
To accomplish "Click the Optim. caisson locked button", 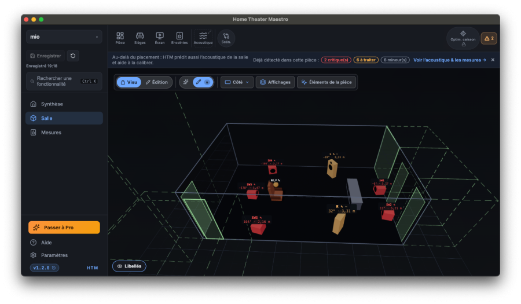I will 463,38.
